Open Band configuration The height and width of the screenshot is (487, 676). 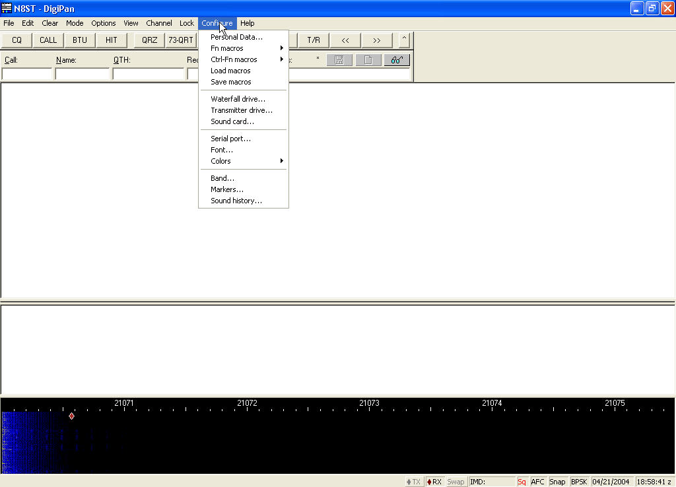click(244, 178)
